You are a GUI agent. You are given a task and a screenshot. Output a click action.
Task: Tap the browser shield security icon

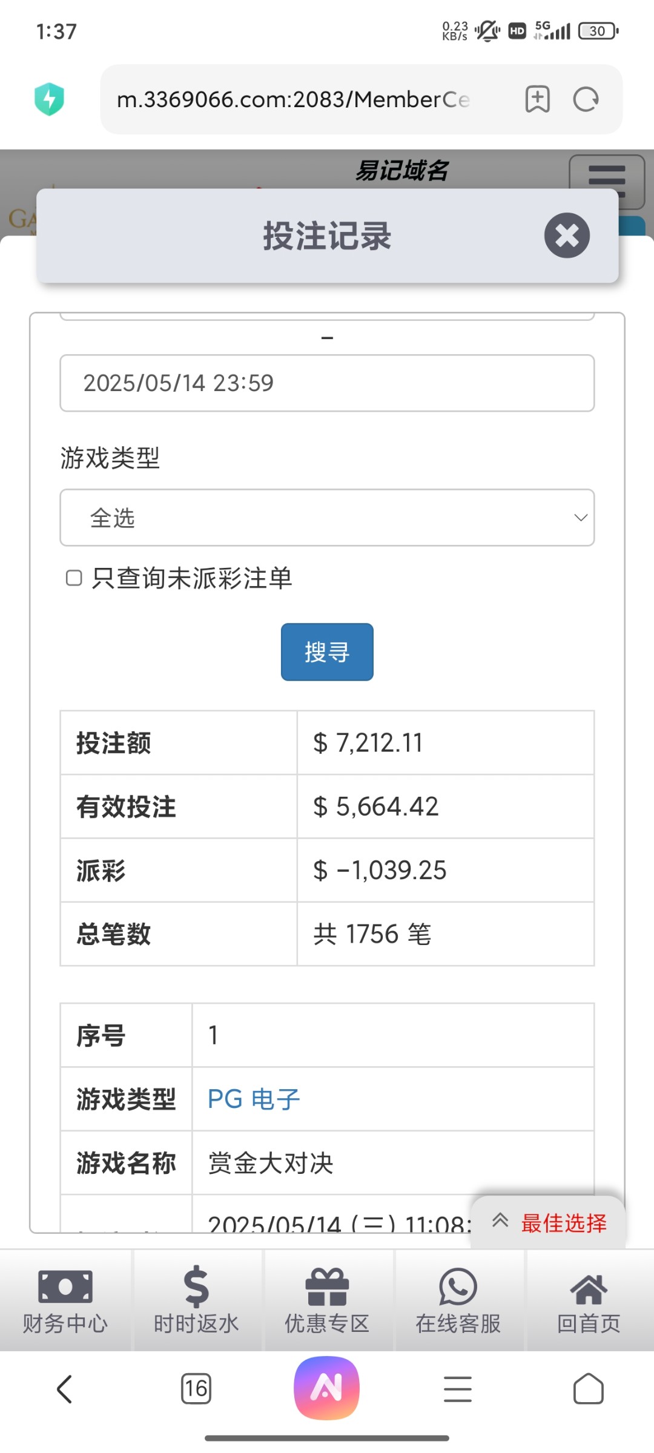click(x=50, y=99)
